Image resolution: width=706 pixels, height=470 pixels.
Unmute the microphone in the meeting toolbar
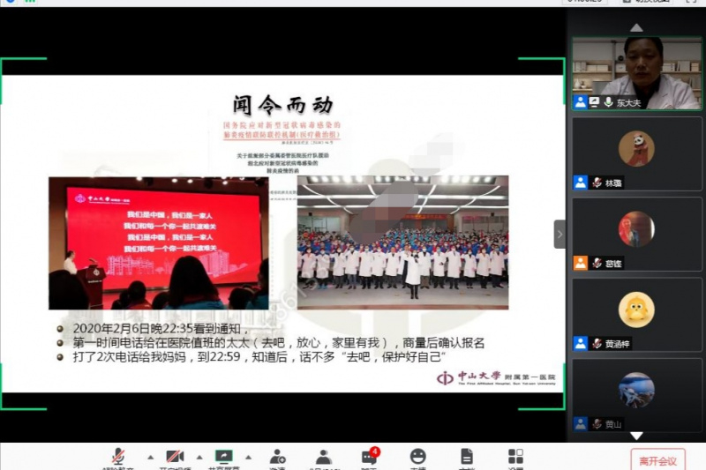point(118,457)
